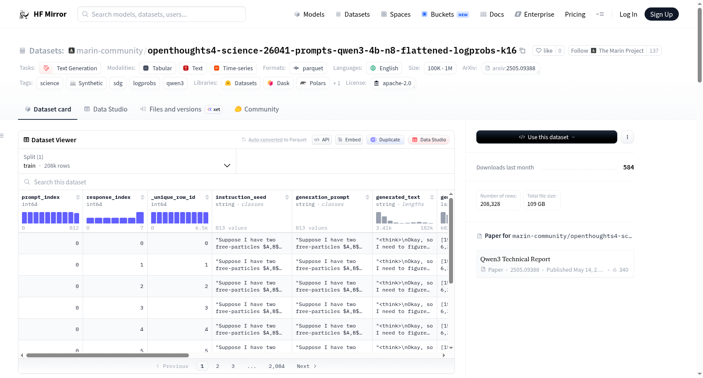Viewport: 703px width, 378px height.
Task: Click the heart like button
Action: click(x=544, y=50)
